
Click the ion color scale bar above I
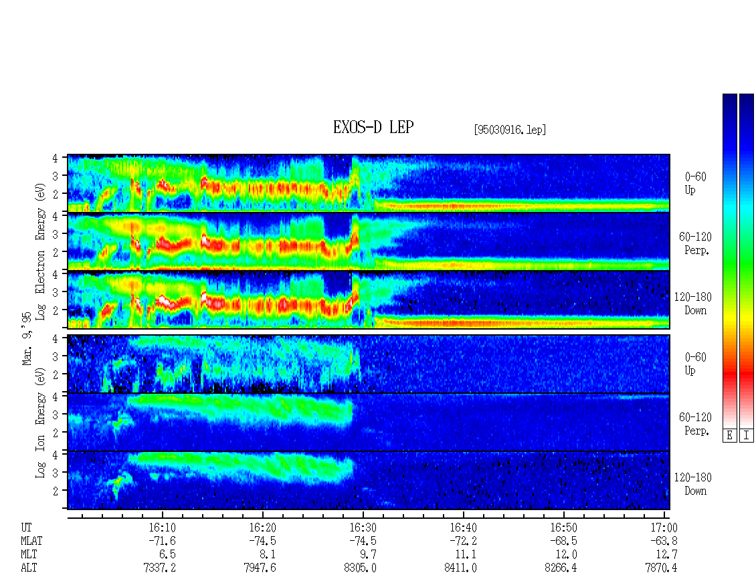click(747, 260)
